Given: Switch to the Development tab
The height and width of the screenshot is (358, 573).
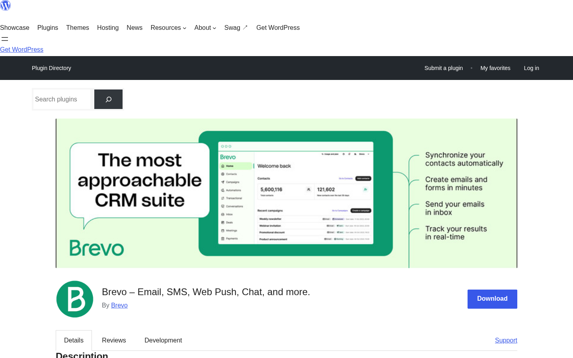Looking at the screenshot, I should point(163,340).
